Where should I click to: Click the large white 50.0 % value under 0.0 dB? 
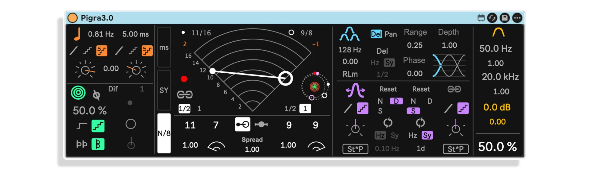(x=498, y=147)
